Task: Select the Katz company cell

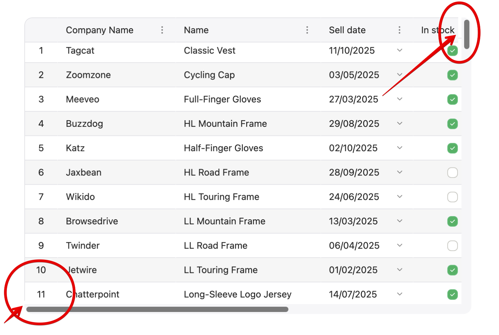Action: (117, 148)
